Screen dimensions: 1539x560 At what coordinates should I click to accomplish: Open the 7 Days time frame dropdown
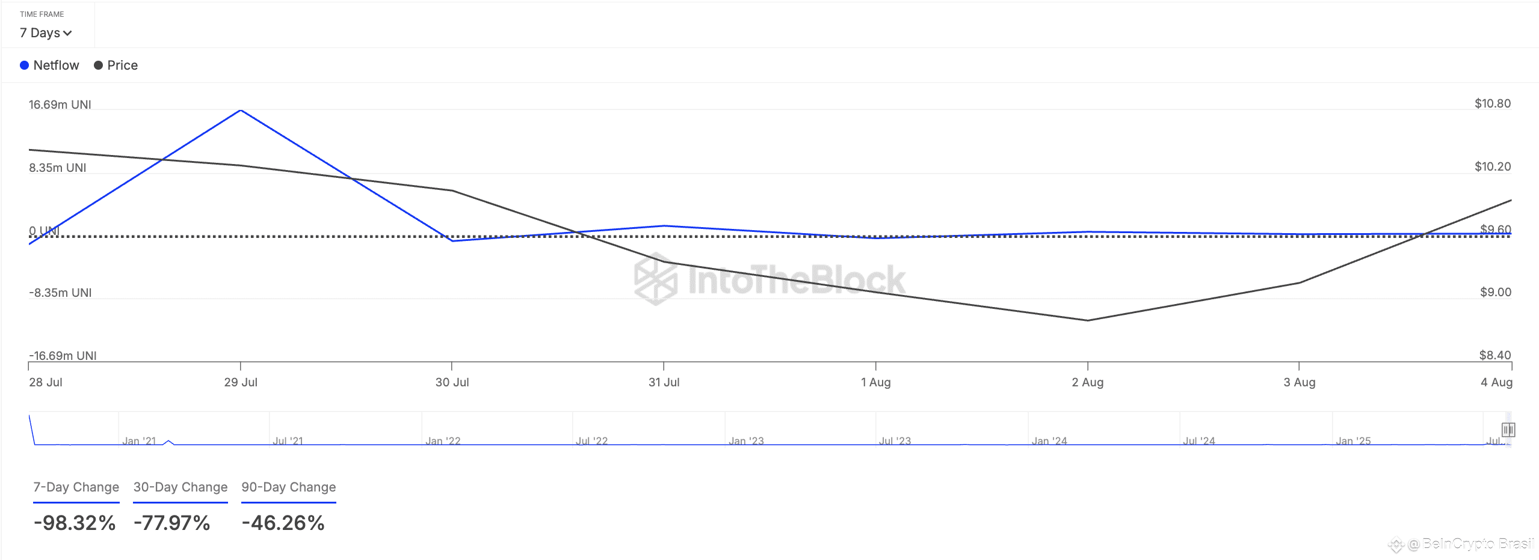46,32
